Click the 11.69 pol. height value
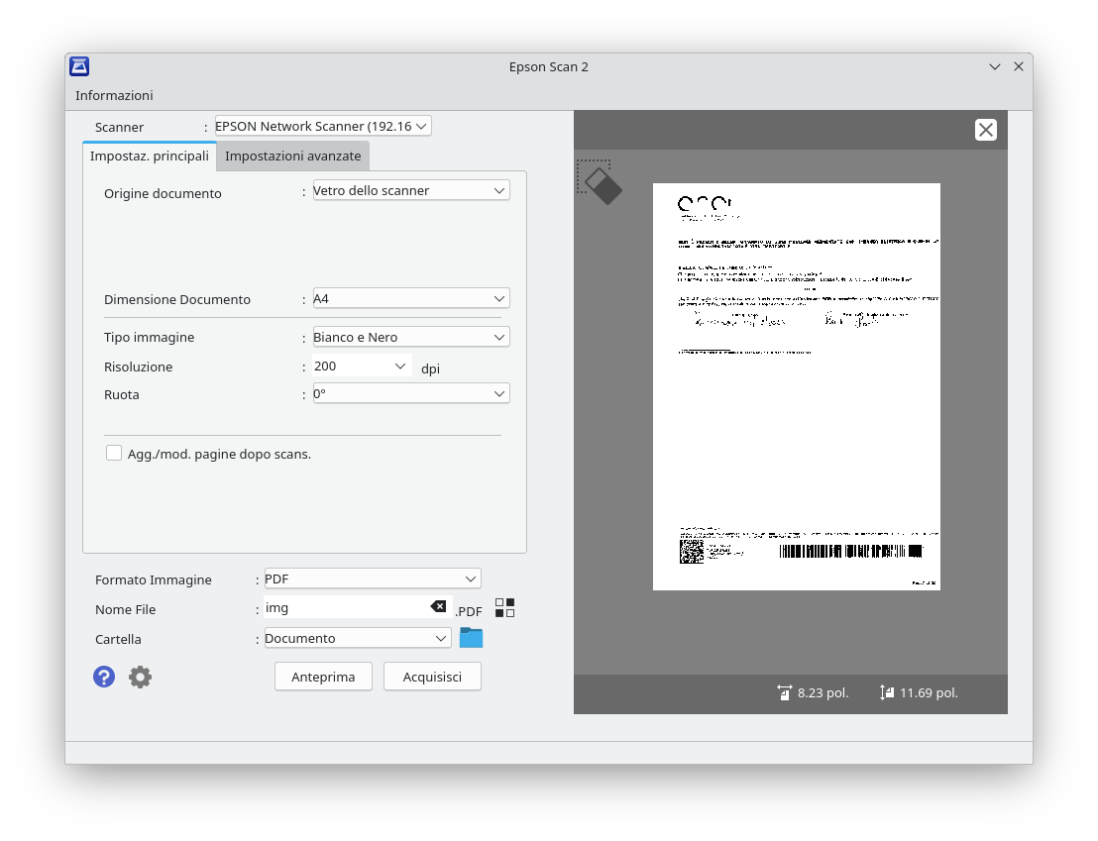This screenshot has width=1098, height=841. (x=929, y=692)
